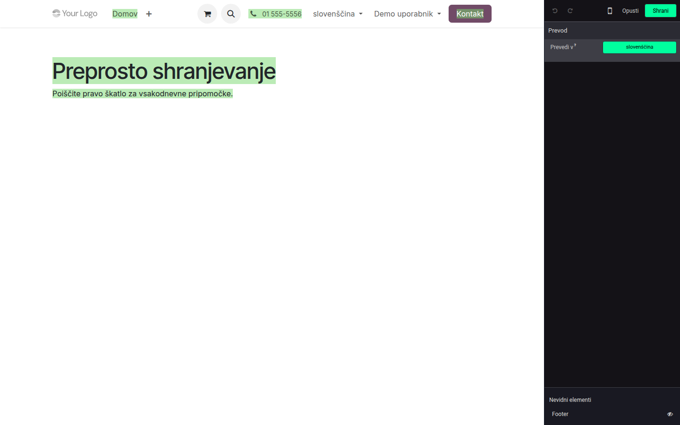This screenshot has height=425, width=680.
Task: Click the Kontakt button
Action: click(x=470, y=14)
